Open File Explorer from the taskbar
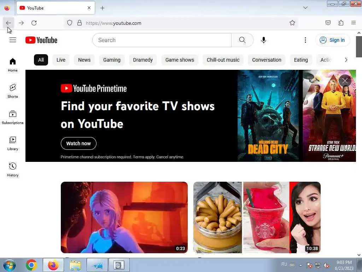362x272 pixels. pyautogui.click(x=75, y=265)
